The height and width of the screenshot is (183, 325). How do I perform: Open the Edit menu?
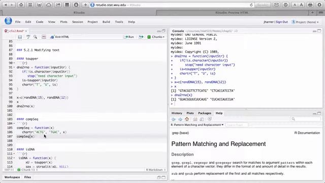pyautogui.click(x=28, y=22)
